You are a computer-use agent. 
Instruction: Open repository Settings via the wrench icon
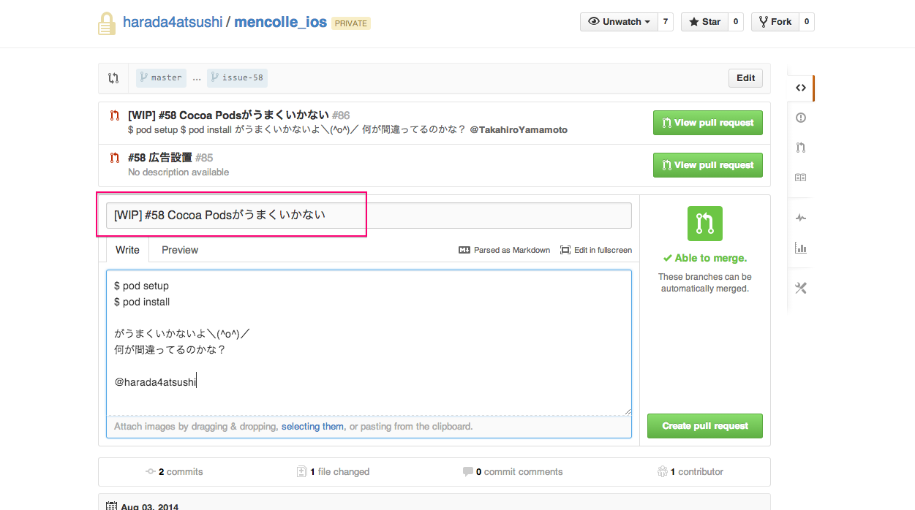tap(800, 288)
